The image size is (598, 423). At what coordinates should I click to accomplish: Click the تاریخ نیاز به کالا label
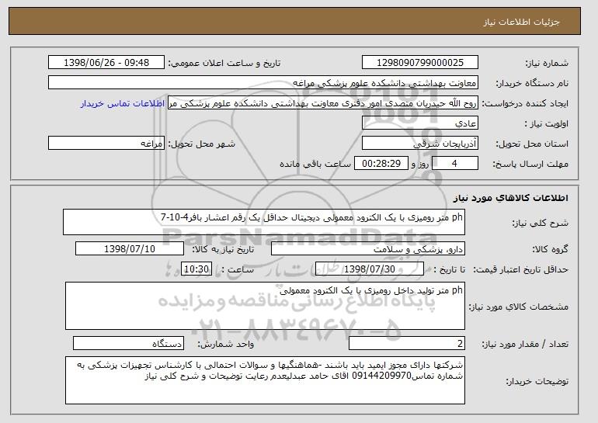click(223, 250)
